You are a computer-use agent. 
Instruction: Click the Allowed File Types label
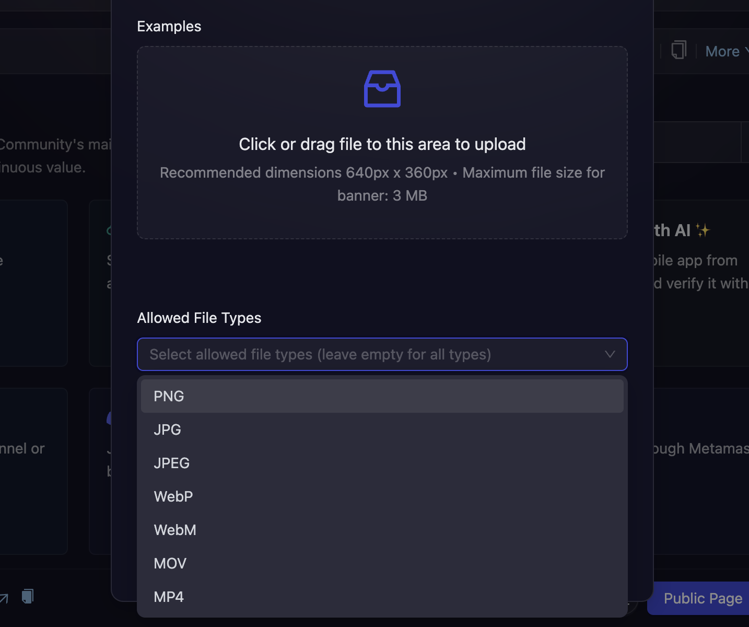coord(199,318)
